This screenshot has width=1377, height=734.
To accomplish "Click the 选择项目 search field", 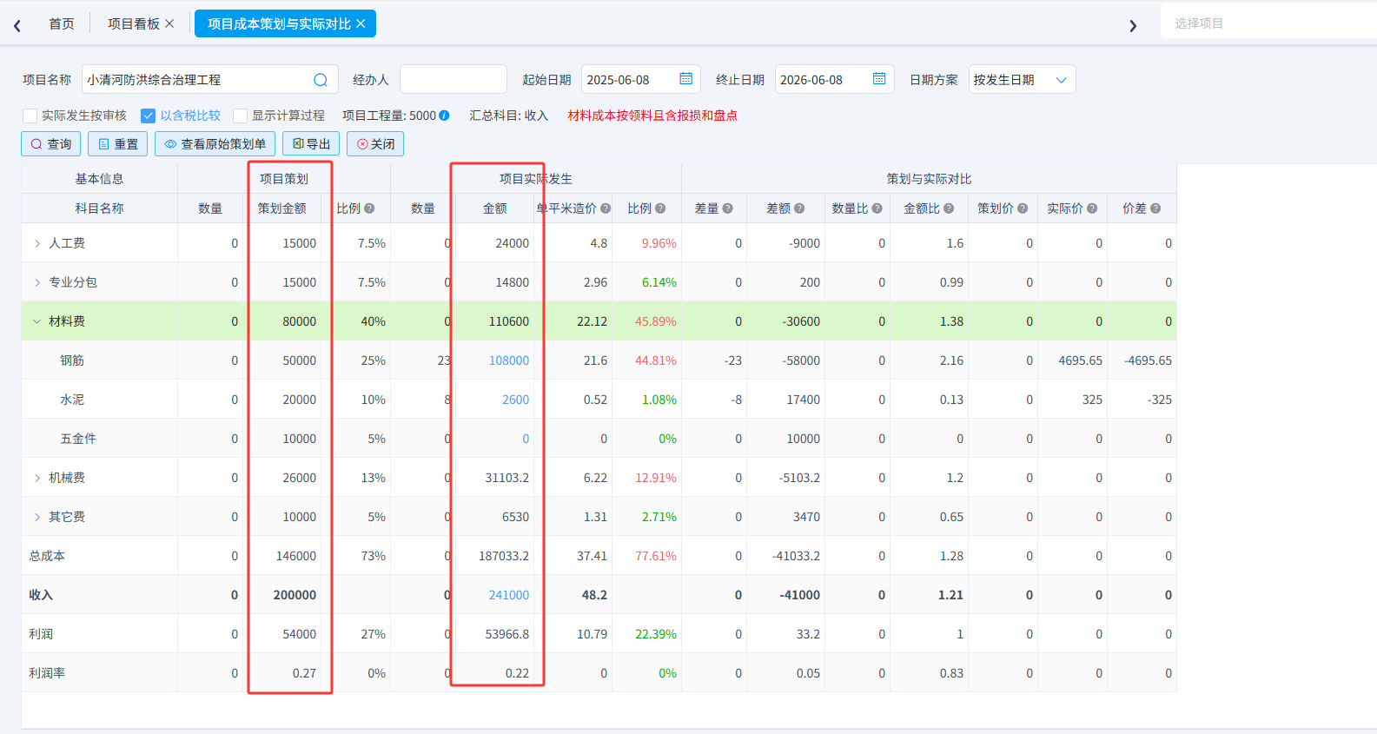I will coord(1268,23).
